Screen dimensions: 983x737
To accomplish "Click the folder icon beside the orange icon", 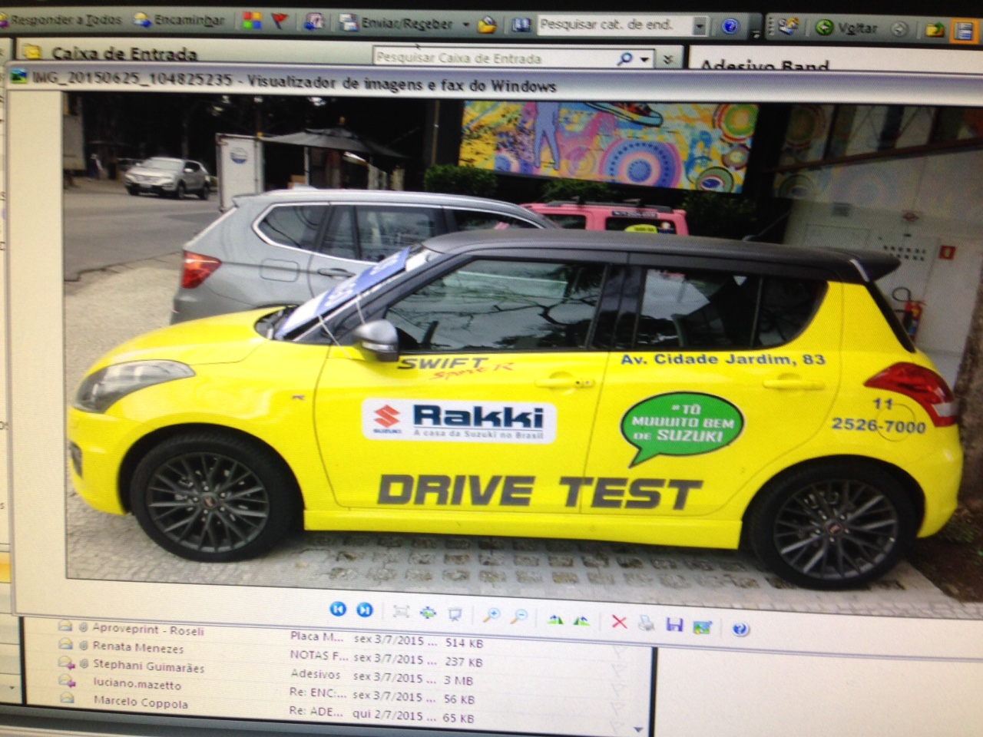I will pyautogui.click(x=935, y=30).
